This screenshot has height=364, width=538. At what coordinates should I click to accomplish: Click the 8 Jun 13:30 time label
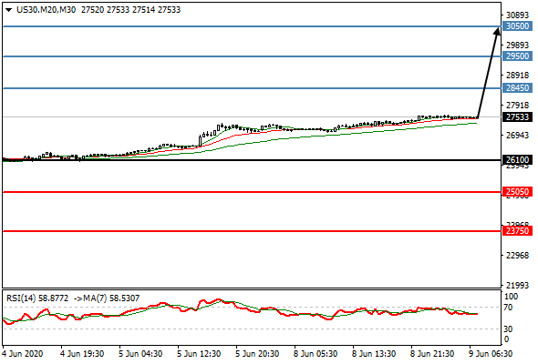click(374, 354)
